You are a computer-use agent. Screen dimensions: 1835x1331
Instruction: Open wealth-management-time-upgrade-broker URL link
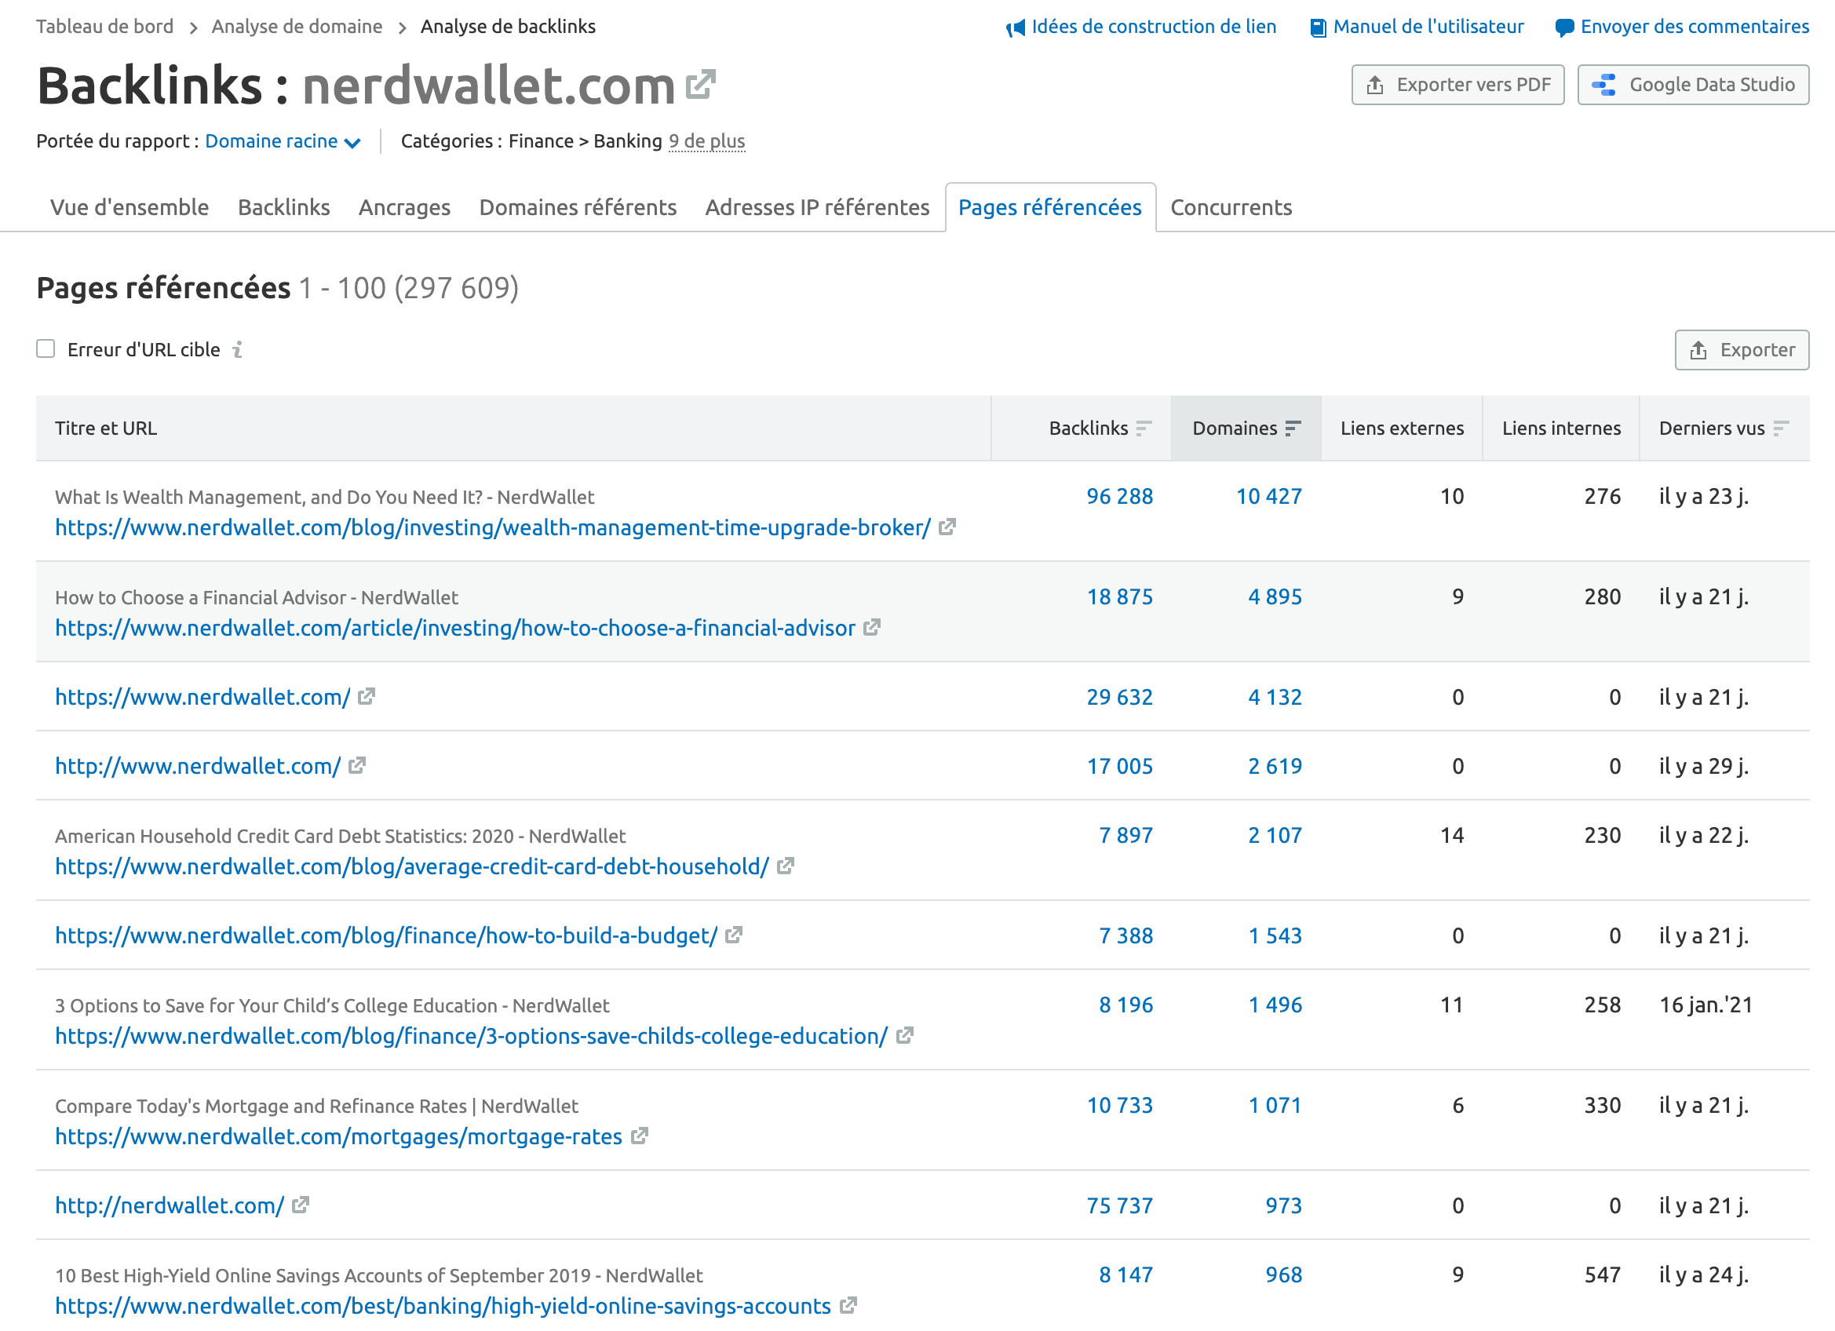tap(493, 527)
